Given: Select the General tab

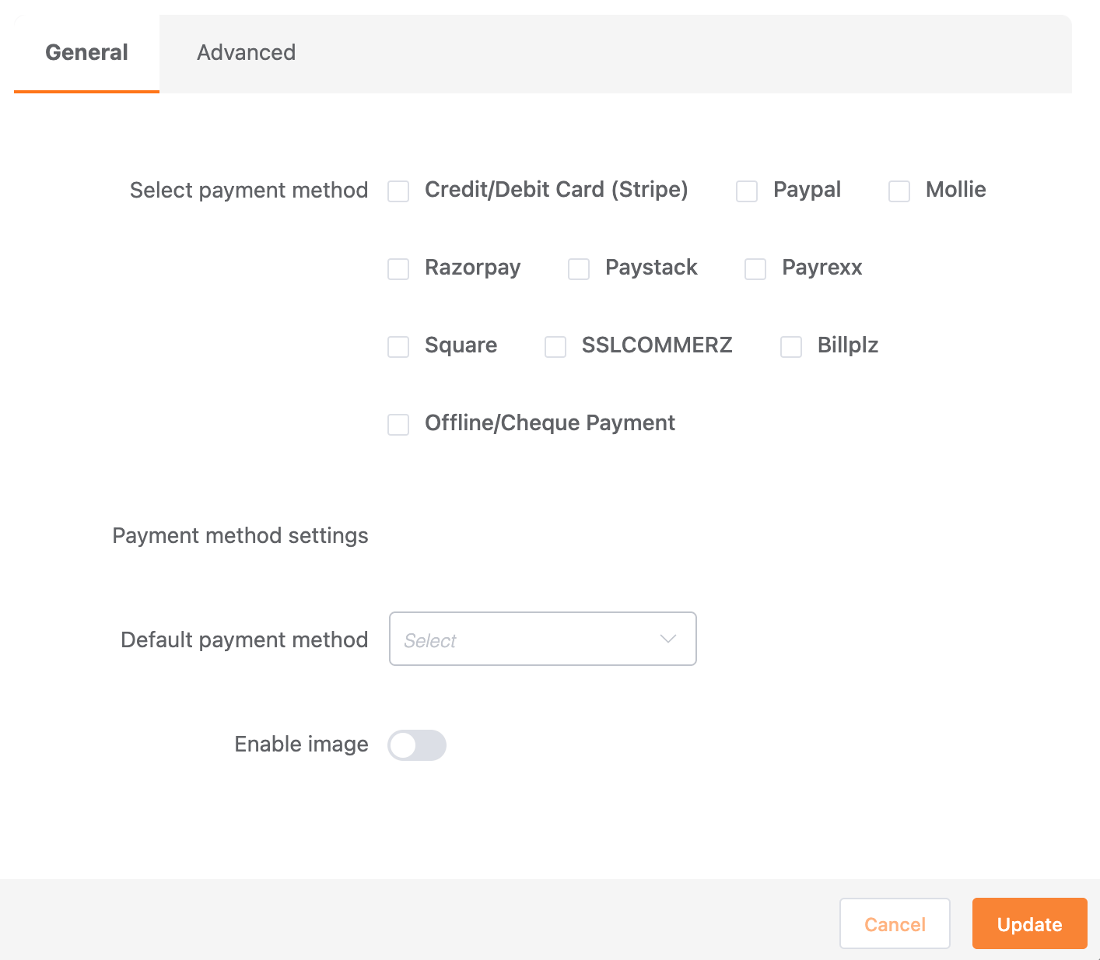Looking at the screenshot, I should (86, 52).
